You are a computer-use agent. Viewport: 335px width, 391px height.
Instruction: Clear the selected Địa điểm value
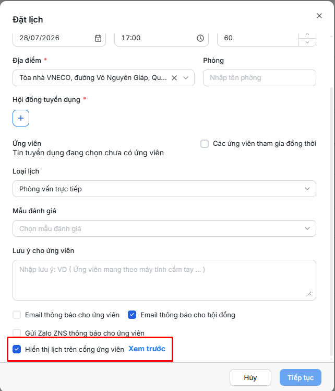click(x=174, y=78)
